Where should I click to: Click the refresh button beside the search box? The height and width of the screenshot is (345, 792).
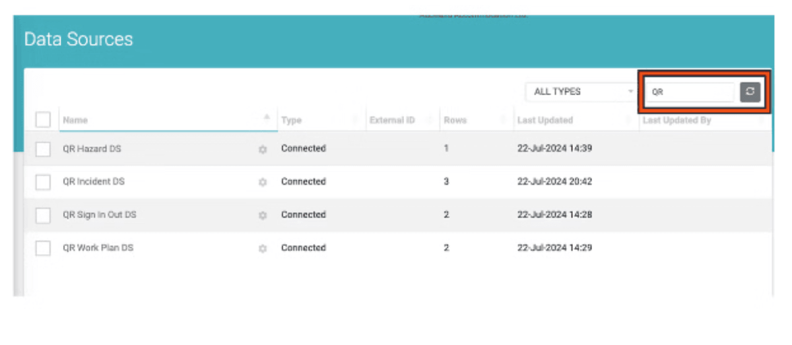pos(750,92)
